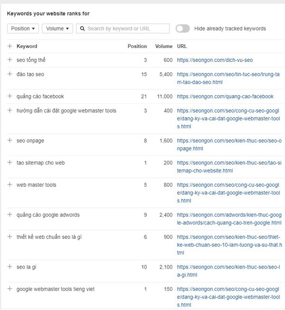Open the seongon.com/dich-vu-seo link
The image size is (285, 310).
point(215,60)
